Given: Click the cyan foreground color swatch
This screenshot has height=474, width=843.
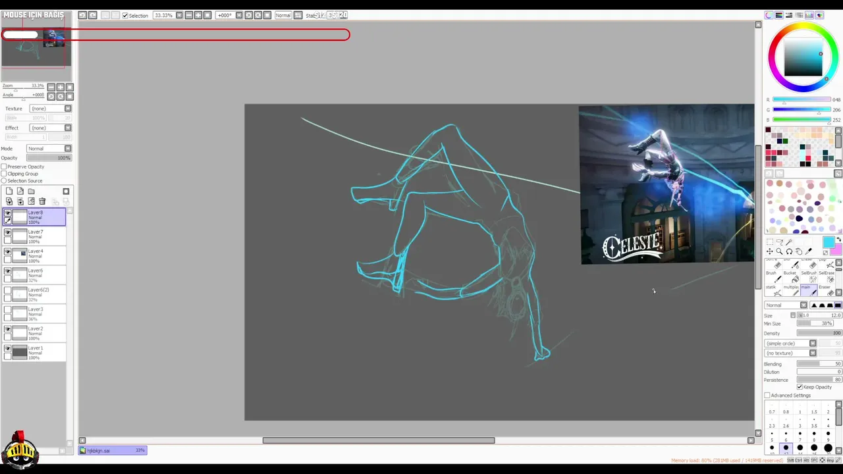Looking at the screenshot, I should [828, 242].
